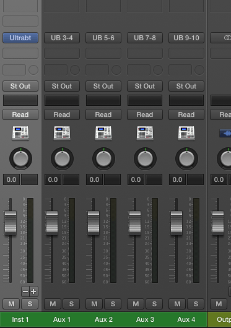Open the St Out output menu on Aux 3
Screen dimensions: 231x328
click(x=145, y=86)
